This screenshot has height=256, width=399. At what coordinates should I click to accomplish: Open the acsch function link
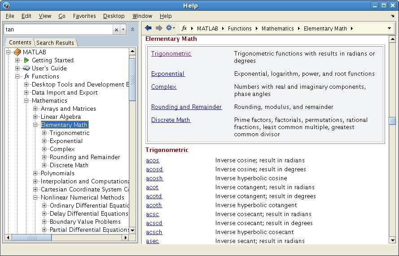click(x=154, y=232)
